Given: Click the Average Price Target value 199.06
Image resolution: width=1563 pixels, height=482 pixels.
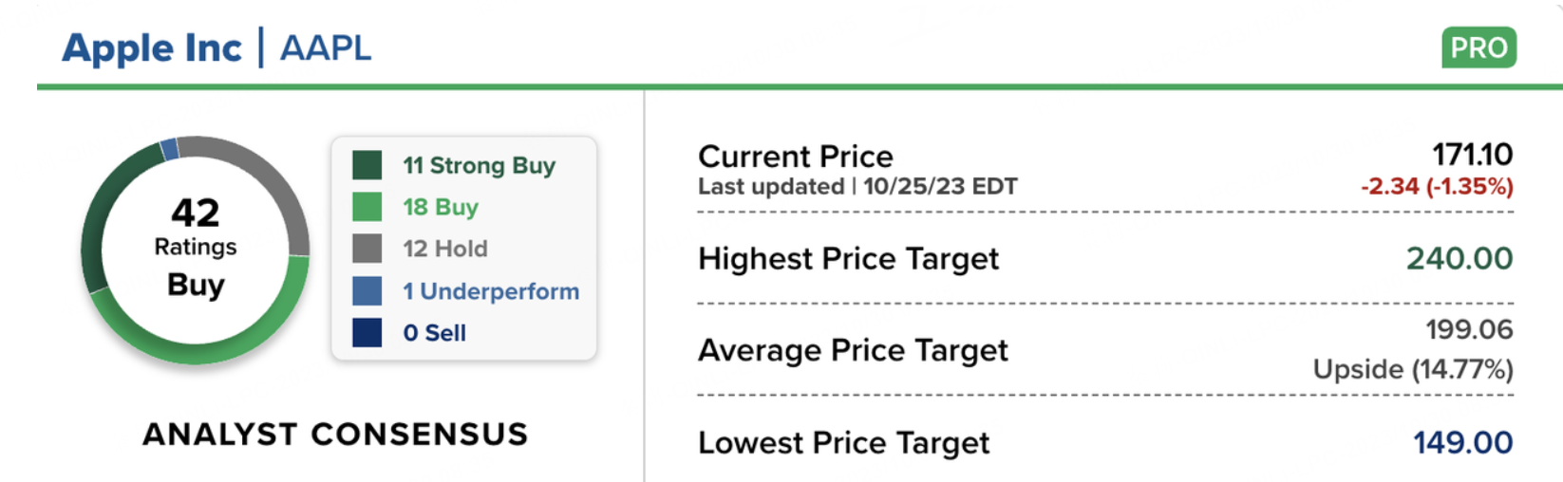Looking at the screenshot, I should (x=1468, y=329).
